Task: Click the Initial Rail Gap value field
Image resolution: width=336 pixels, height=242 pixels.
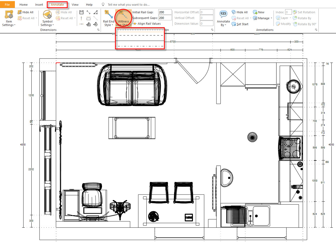Action: click(165, 12)
